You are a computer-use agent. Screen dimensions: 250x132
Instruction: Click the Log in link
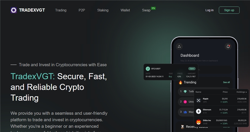(209, 10)
